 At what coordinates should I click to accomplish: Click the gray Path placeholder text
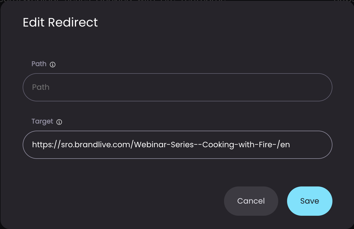tap(41, 87)
